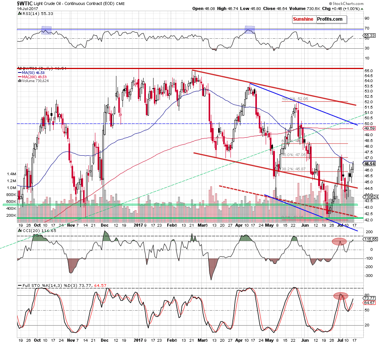The height and width of the screenshot is (344, 379).
Task: Click the 46.54 current price tag on the price axis
Action: (x=369, y=164)
